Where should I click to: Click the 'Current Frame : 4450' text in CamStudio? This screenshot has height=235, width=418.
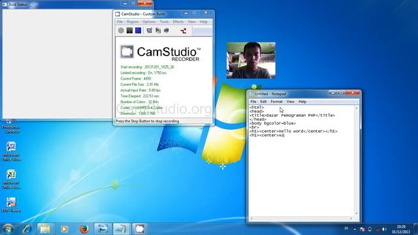point(136,78)
